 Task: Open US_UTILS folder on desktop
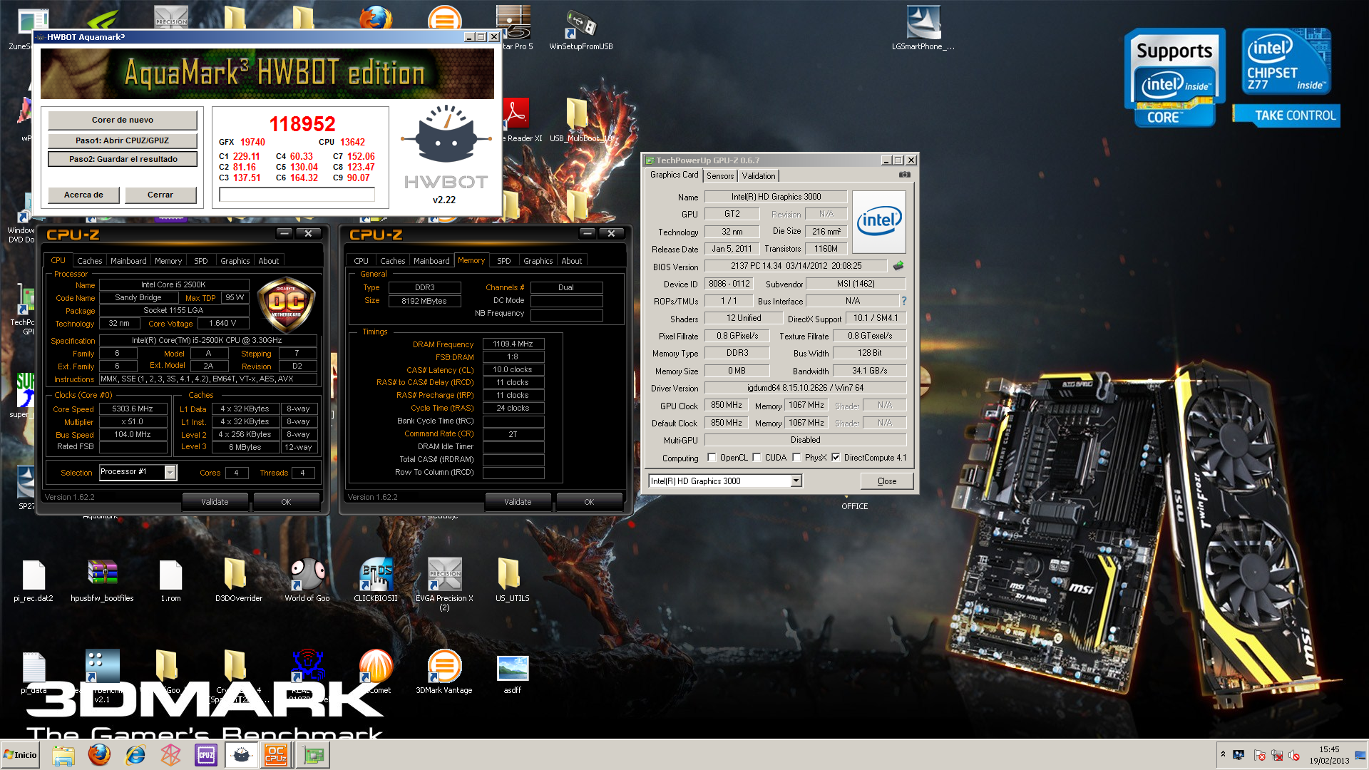pos(513,580)
